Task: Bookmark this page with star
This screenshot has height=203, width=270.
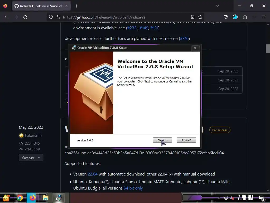Action: click(200, 17)
